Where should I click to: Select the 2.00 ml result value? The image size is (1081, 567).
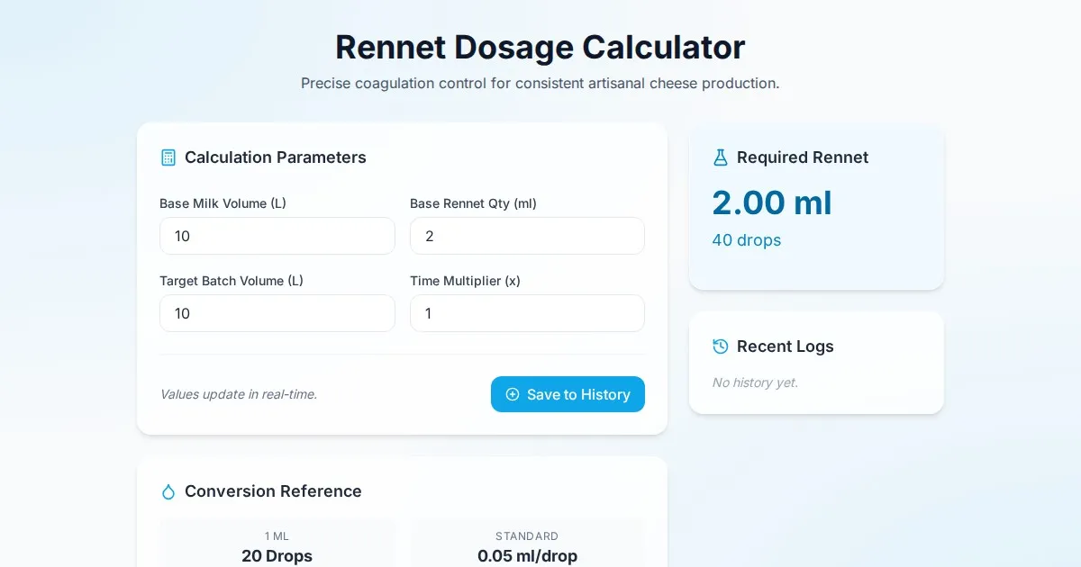click(x=772, y=202)
